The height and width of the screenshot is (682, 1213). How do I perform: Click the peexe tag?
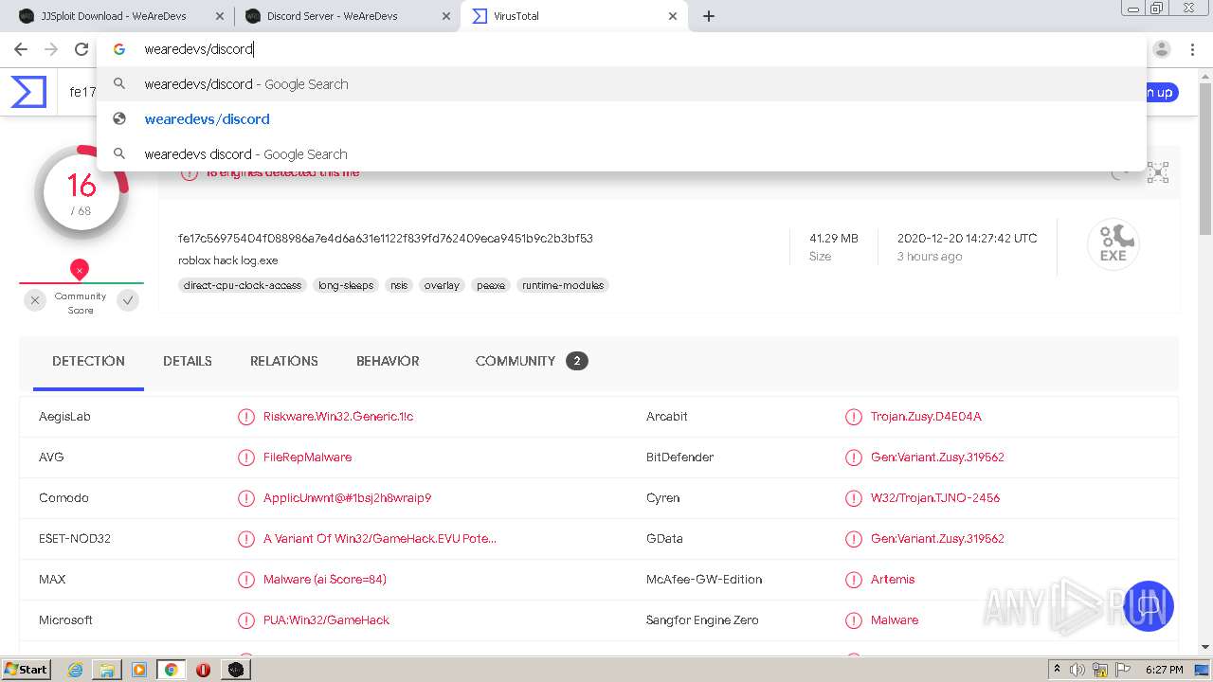pos(491,285)
